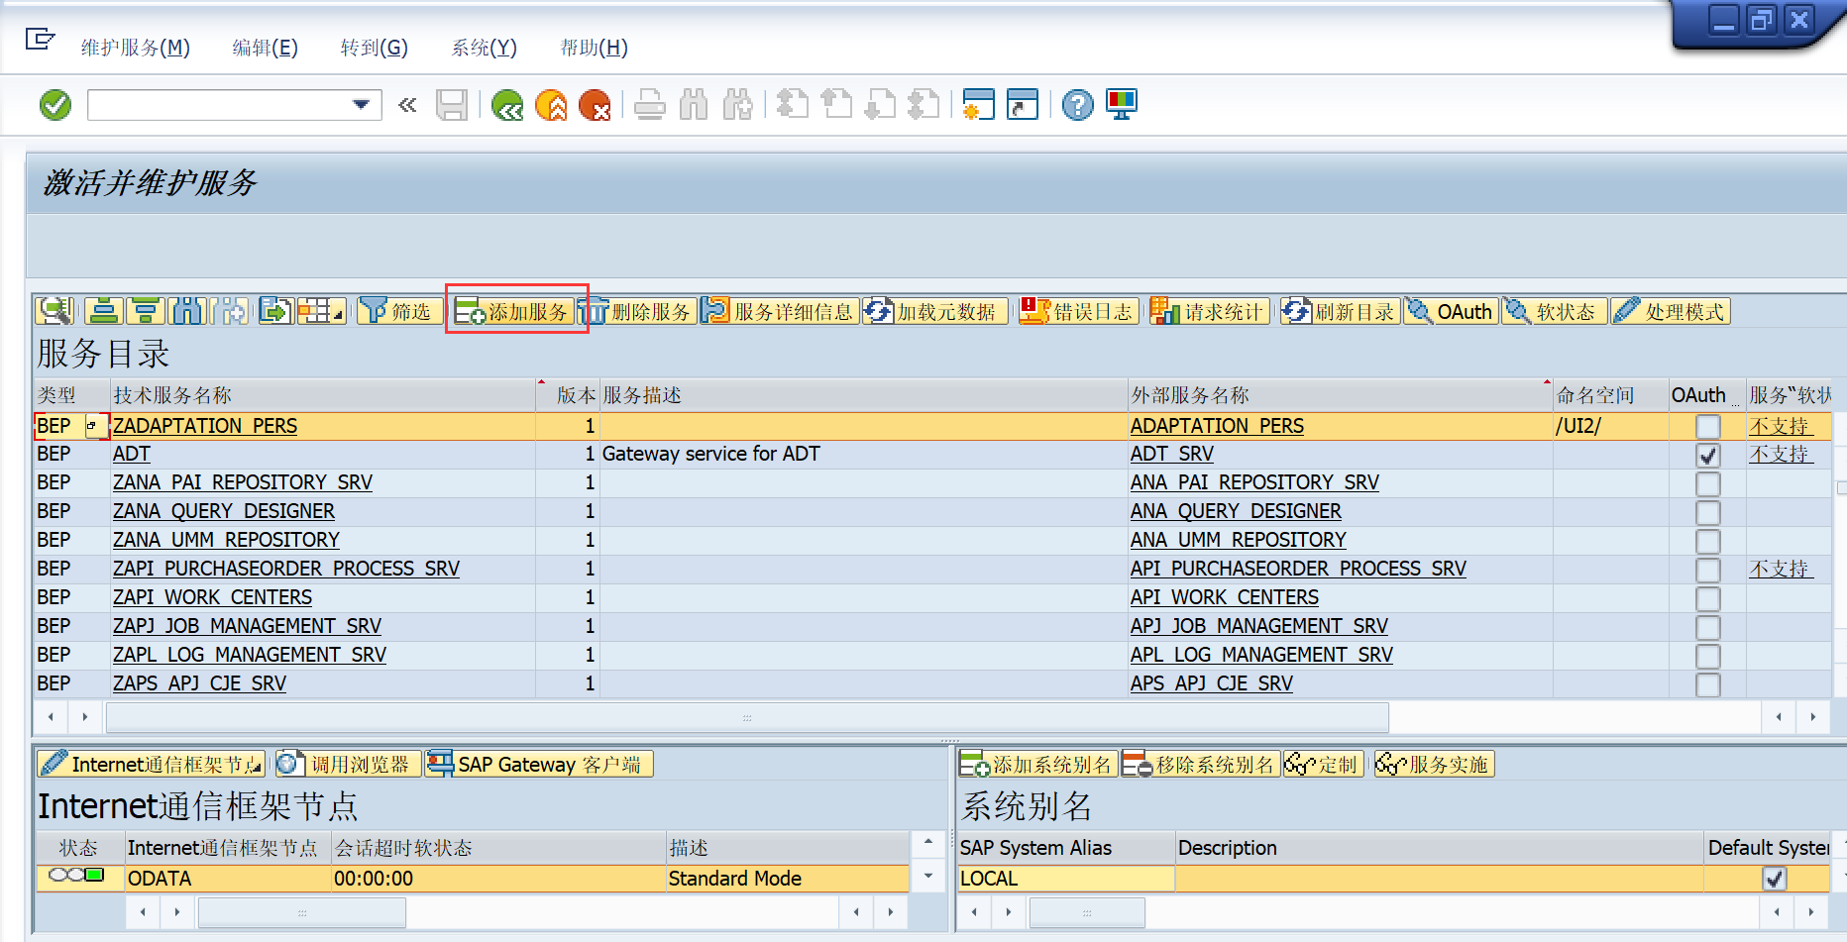This screenshot has width=1847, height=942.
Task: Click the command field collapse chevron
Action: click(x=407, y=104)
